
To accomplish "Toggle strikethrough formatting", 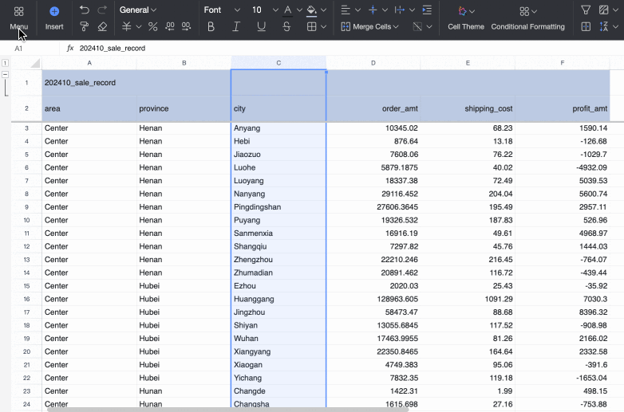I will (286, 26).
